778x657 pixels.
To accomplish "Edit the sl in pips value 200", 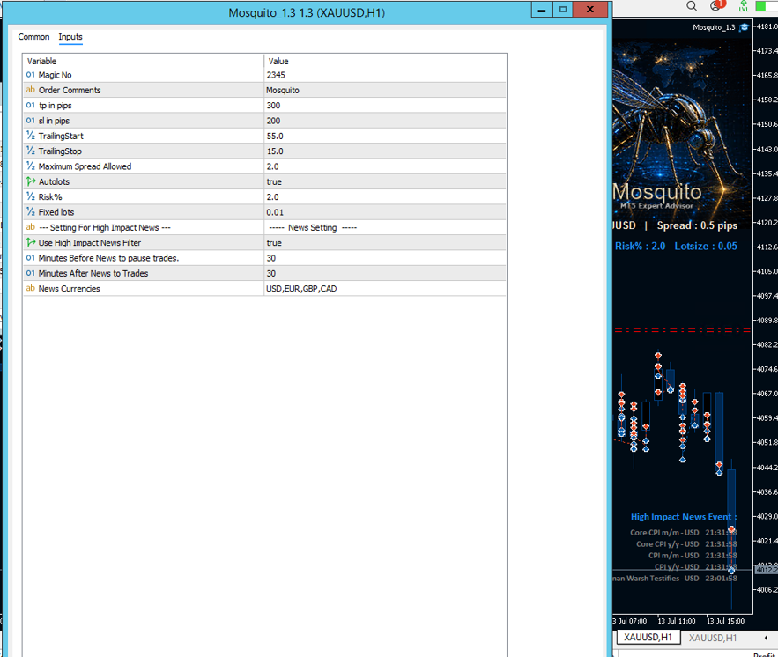I will click(x=385, y=121).
